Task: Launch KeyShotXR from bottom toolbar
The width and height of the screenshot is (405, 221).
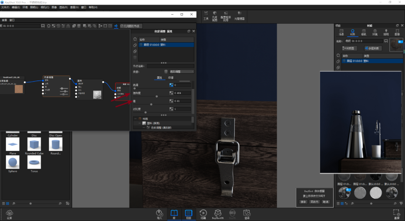Action: point(218,214)
